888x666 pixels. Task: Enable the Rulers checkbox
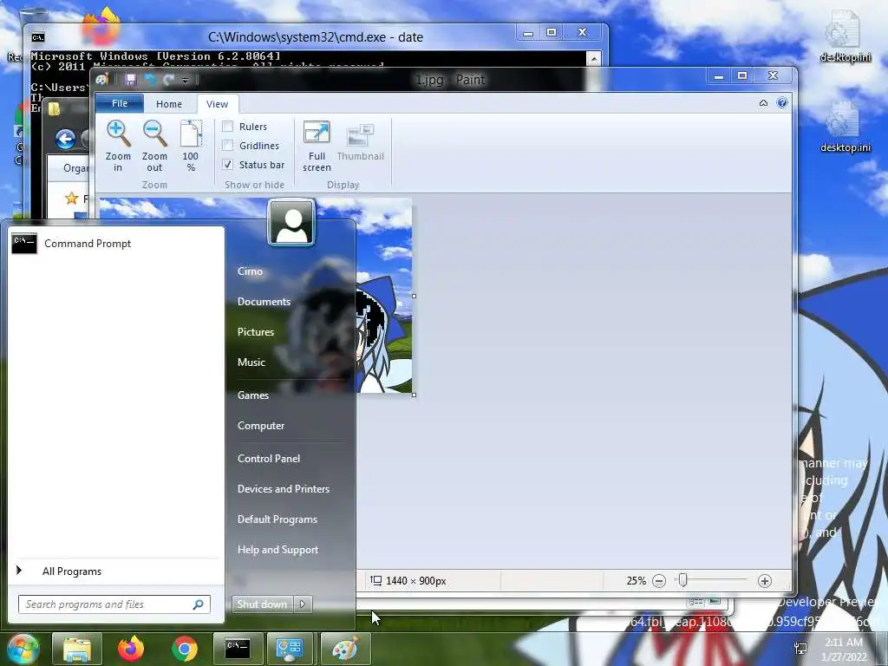click(x=228, y=127)
